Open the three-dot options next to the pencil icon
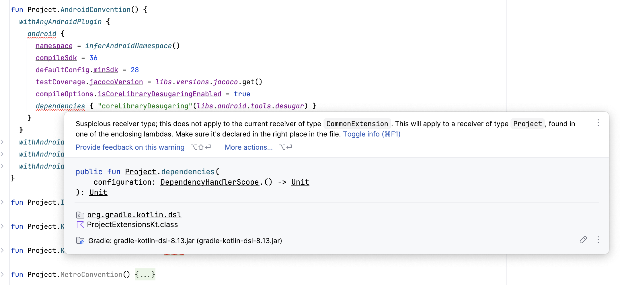This screenshot has height=285, width=620. point(598,240)
